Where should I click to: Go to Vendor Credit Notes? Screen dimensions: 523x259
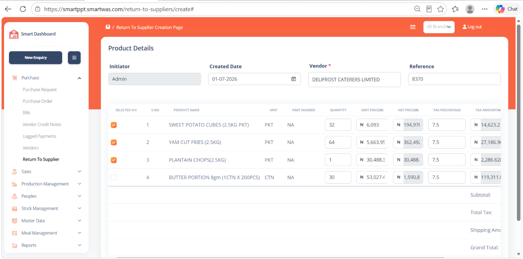tap(42, 124)
